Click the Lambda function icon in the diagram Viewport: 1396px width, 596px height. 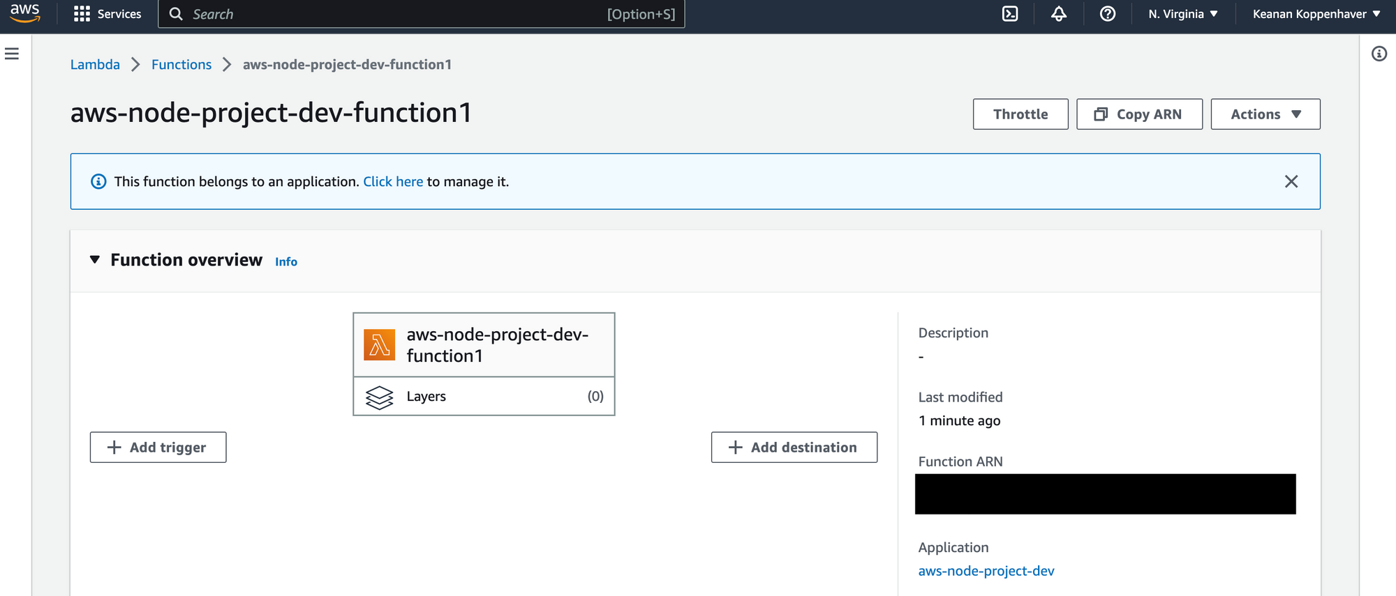click(x=380, y=345)
